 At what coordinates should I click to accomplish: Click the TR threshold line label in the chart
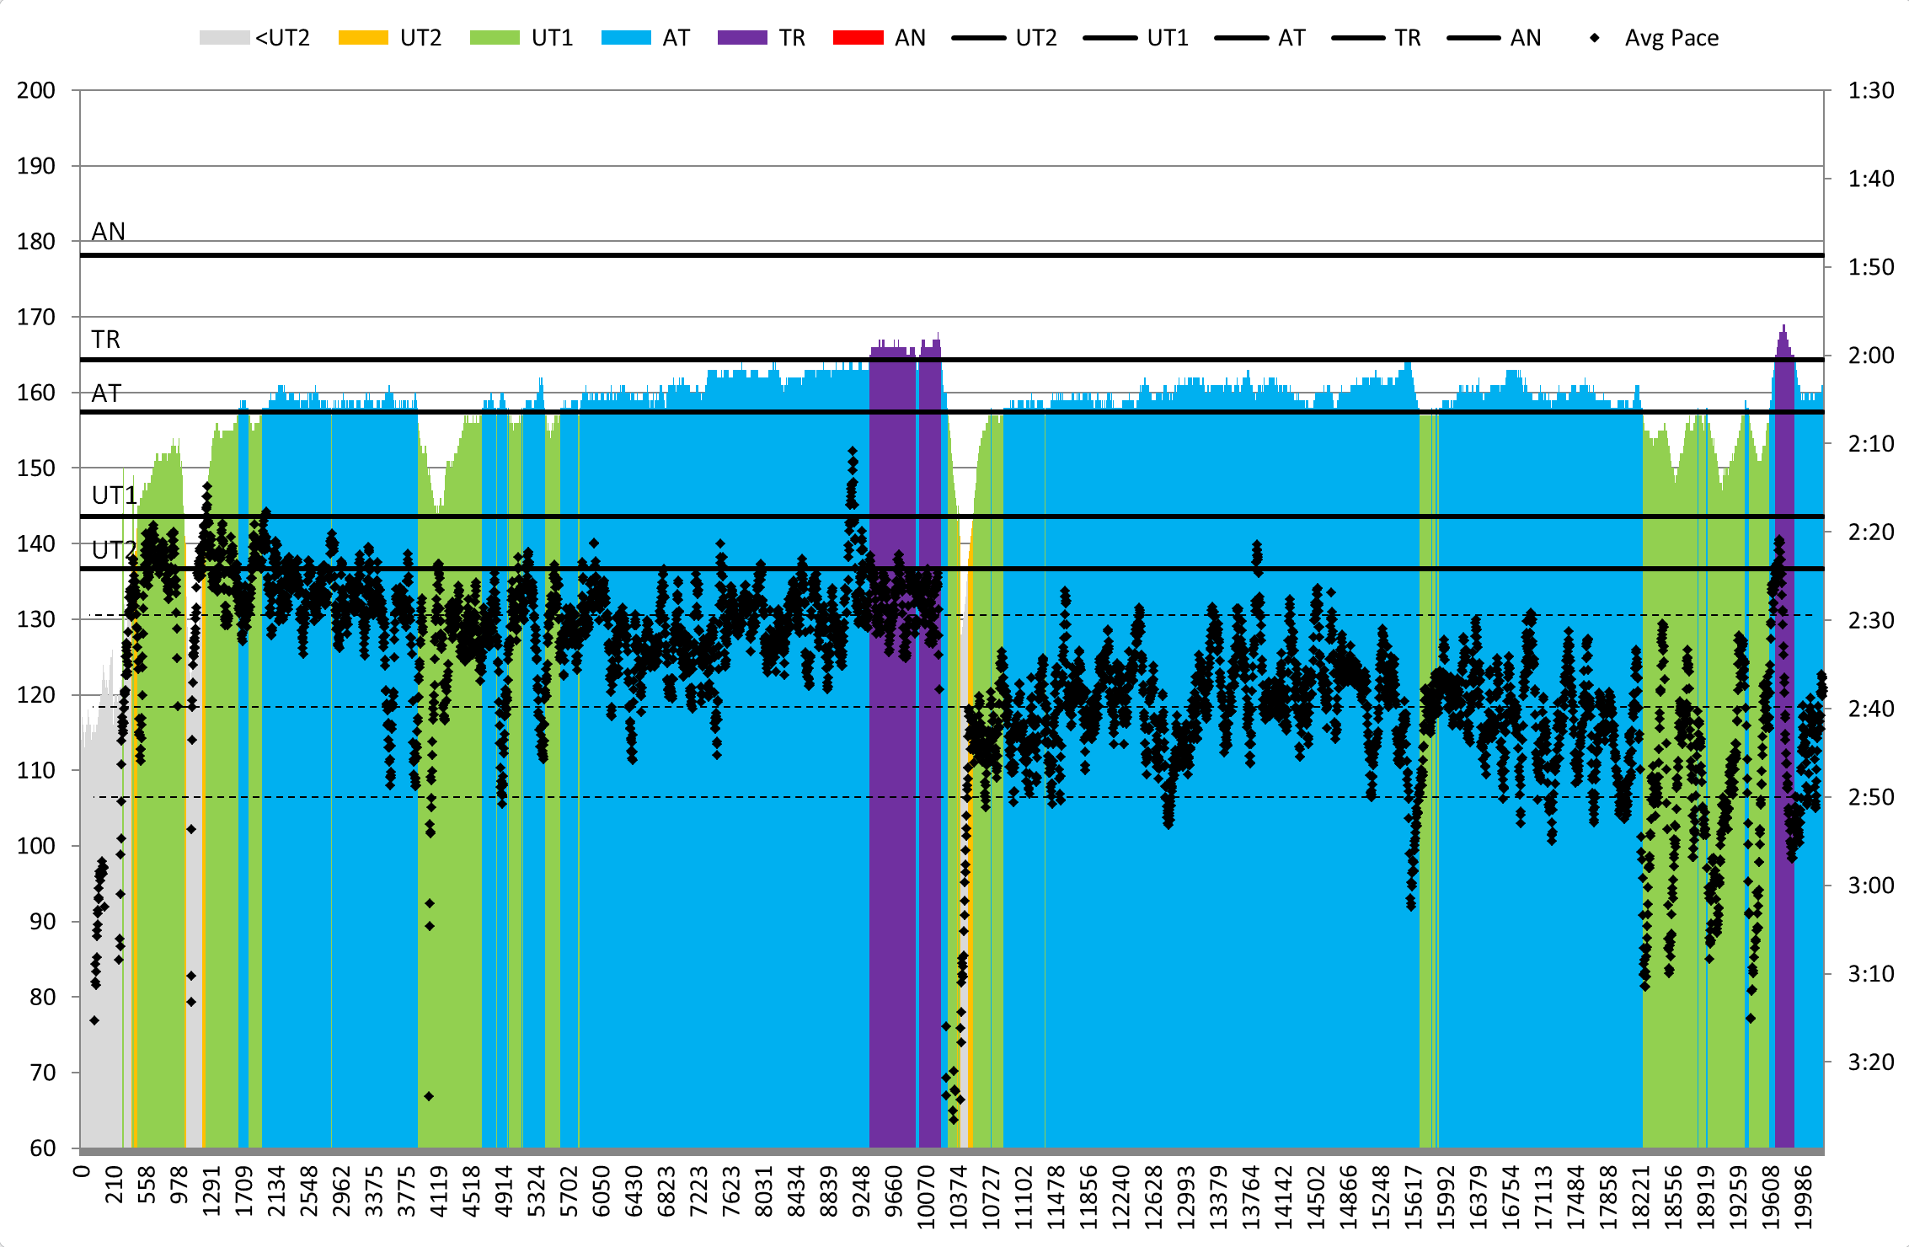point(106,340)
